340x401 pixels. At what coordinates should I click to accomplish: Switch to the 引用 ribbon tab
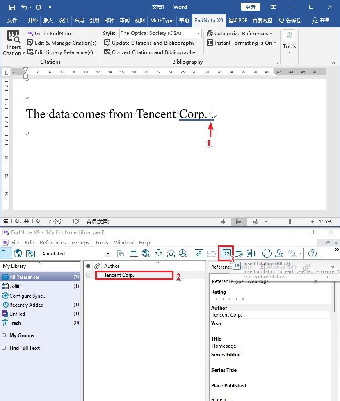(x=94, y=21)
